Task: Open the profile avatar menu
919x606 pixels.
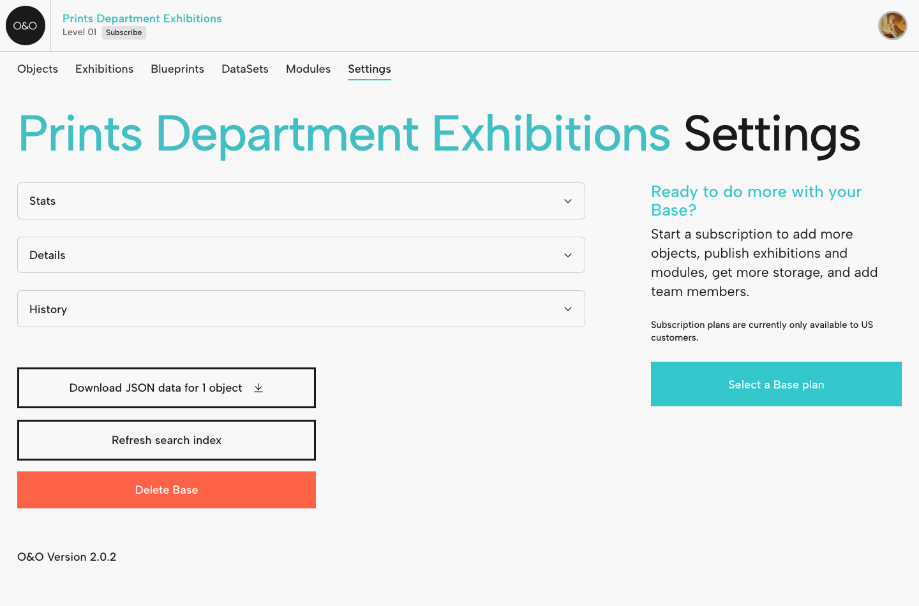Action: 892,26
